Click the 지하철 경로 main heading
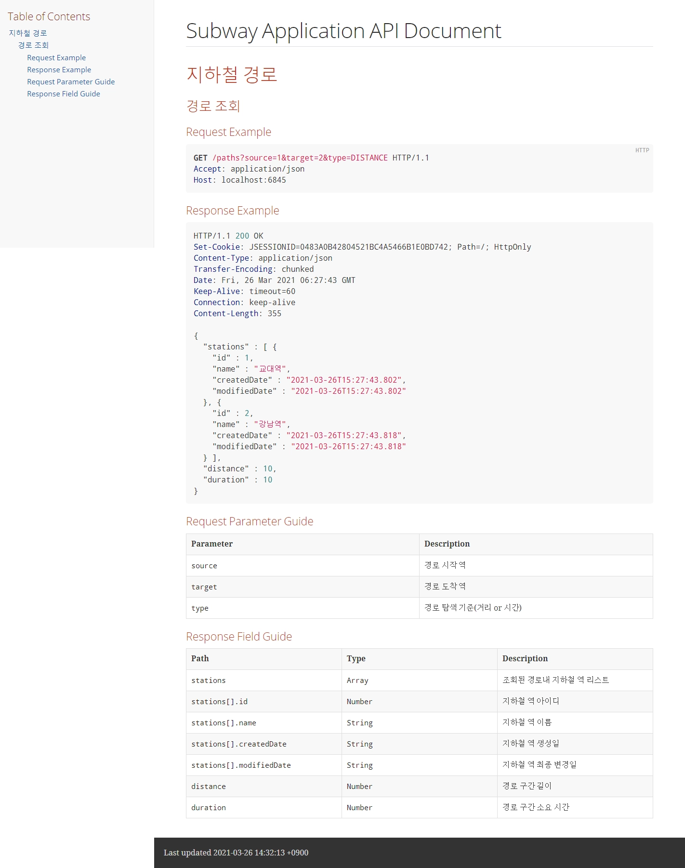Viewport: 685px width, 868px height. point(232,74)
